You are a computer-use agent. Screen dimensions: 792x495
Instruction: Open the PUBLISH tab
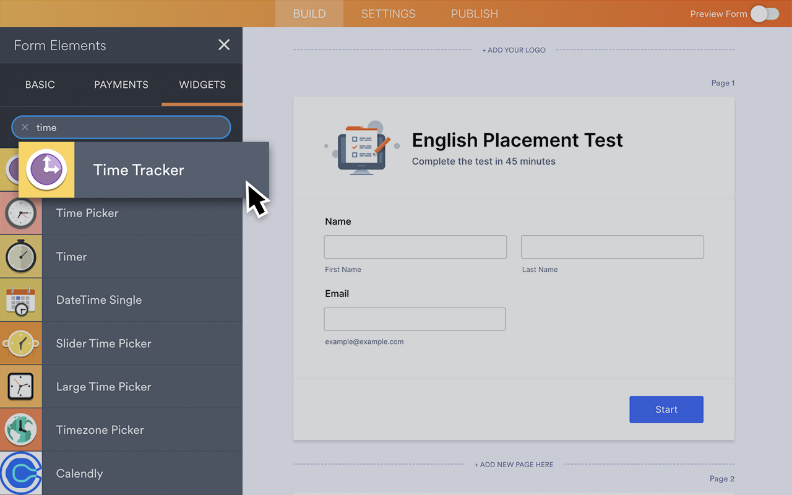pos(474,13)
